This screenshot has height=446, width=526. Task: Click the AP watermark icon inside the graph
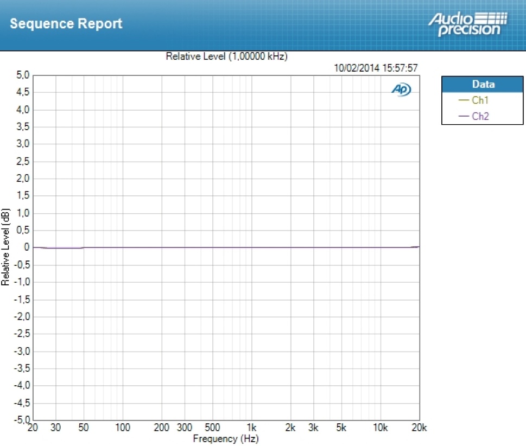point(401,90)
